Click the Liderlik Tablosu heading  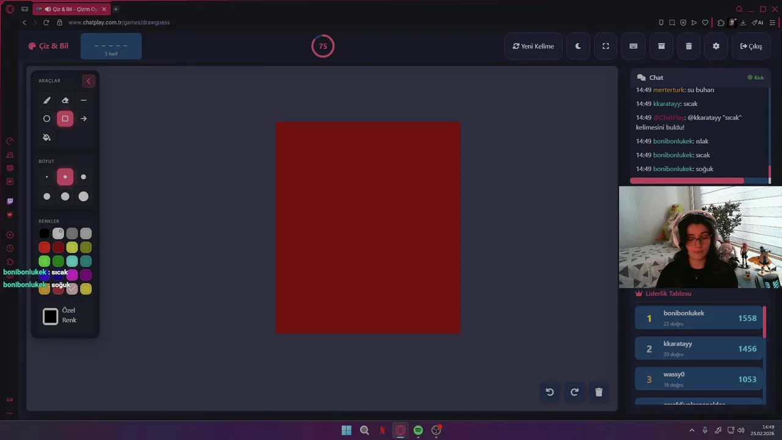[x=663, y=293]
